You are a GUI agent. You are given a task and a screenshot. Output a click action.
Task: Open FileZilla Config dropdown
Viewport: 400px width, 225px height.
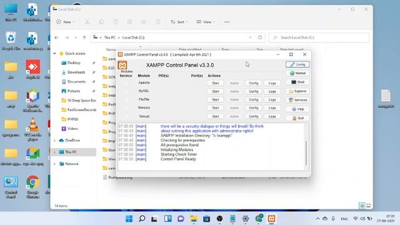point(253,99)
